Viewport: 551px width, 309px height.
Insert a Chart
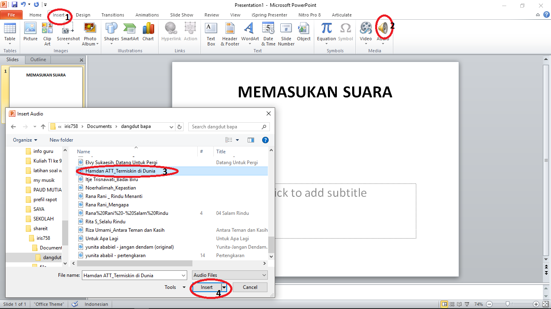coord(148,32)
